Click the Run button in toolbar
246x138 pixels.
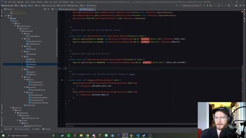[204, 5]
